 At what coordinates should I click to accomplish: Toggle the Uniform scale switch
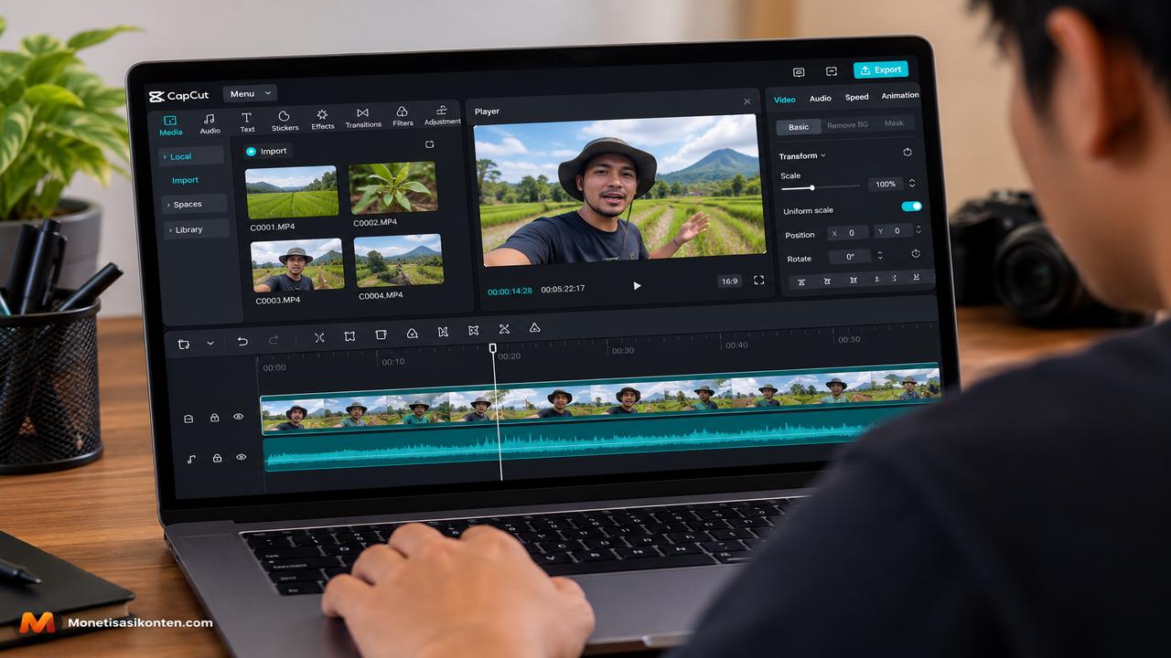[911, 207]
